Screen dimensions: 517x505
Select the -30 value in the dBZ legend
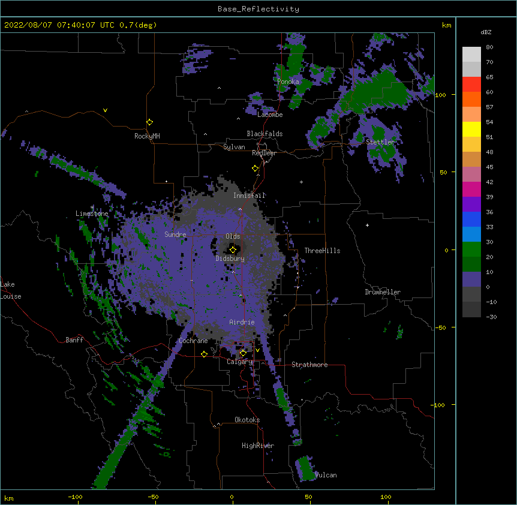(x=491, y=317)
